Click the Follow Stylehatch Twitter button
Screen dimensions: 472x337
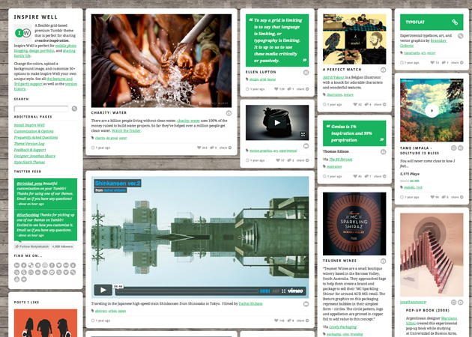tap(31, 246)
